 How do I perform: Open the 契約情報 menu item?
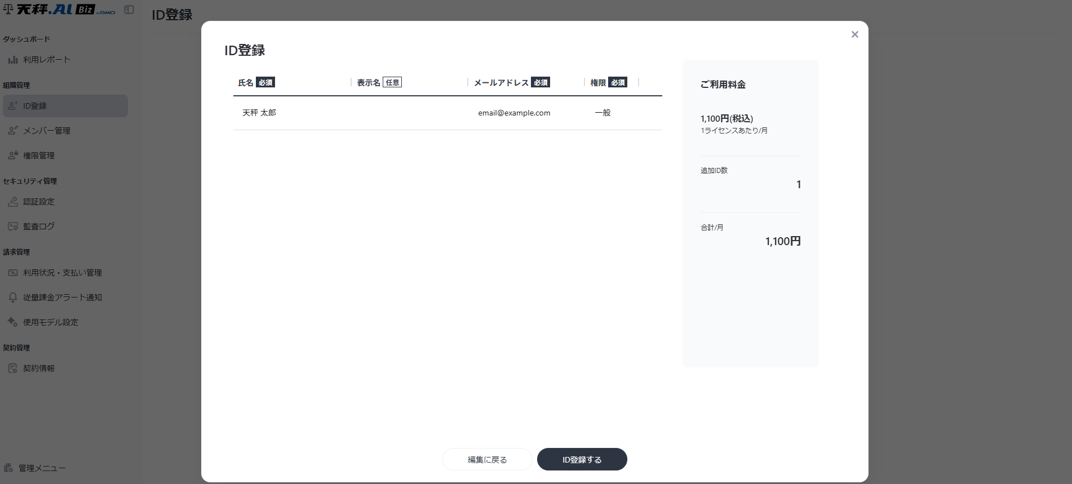(x=38, y=368)
